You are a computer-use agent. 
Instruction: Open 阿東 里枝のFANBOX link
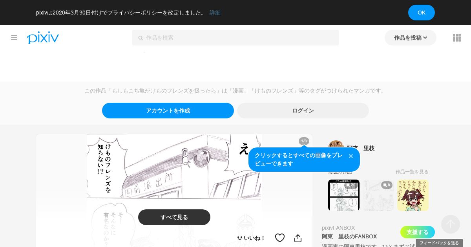(349, 236)
